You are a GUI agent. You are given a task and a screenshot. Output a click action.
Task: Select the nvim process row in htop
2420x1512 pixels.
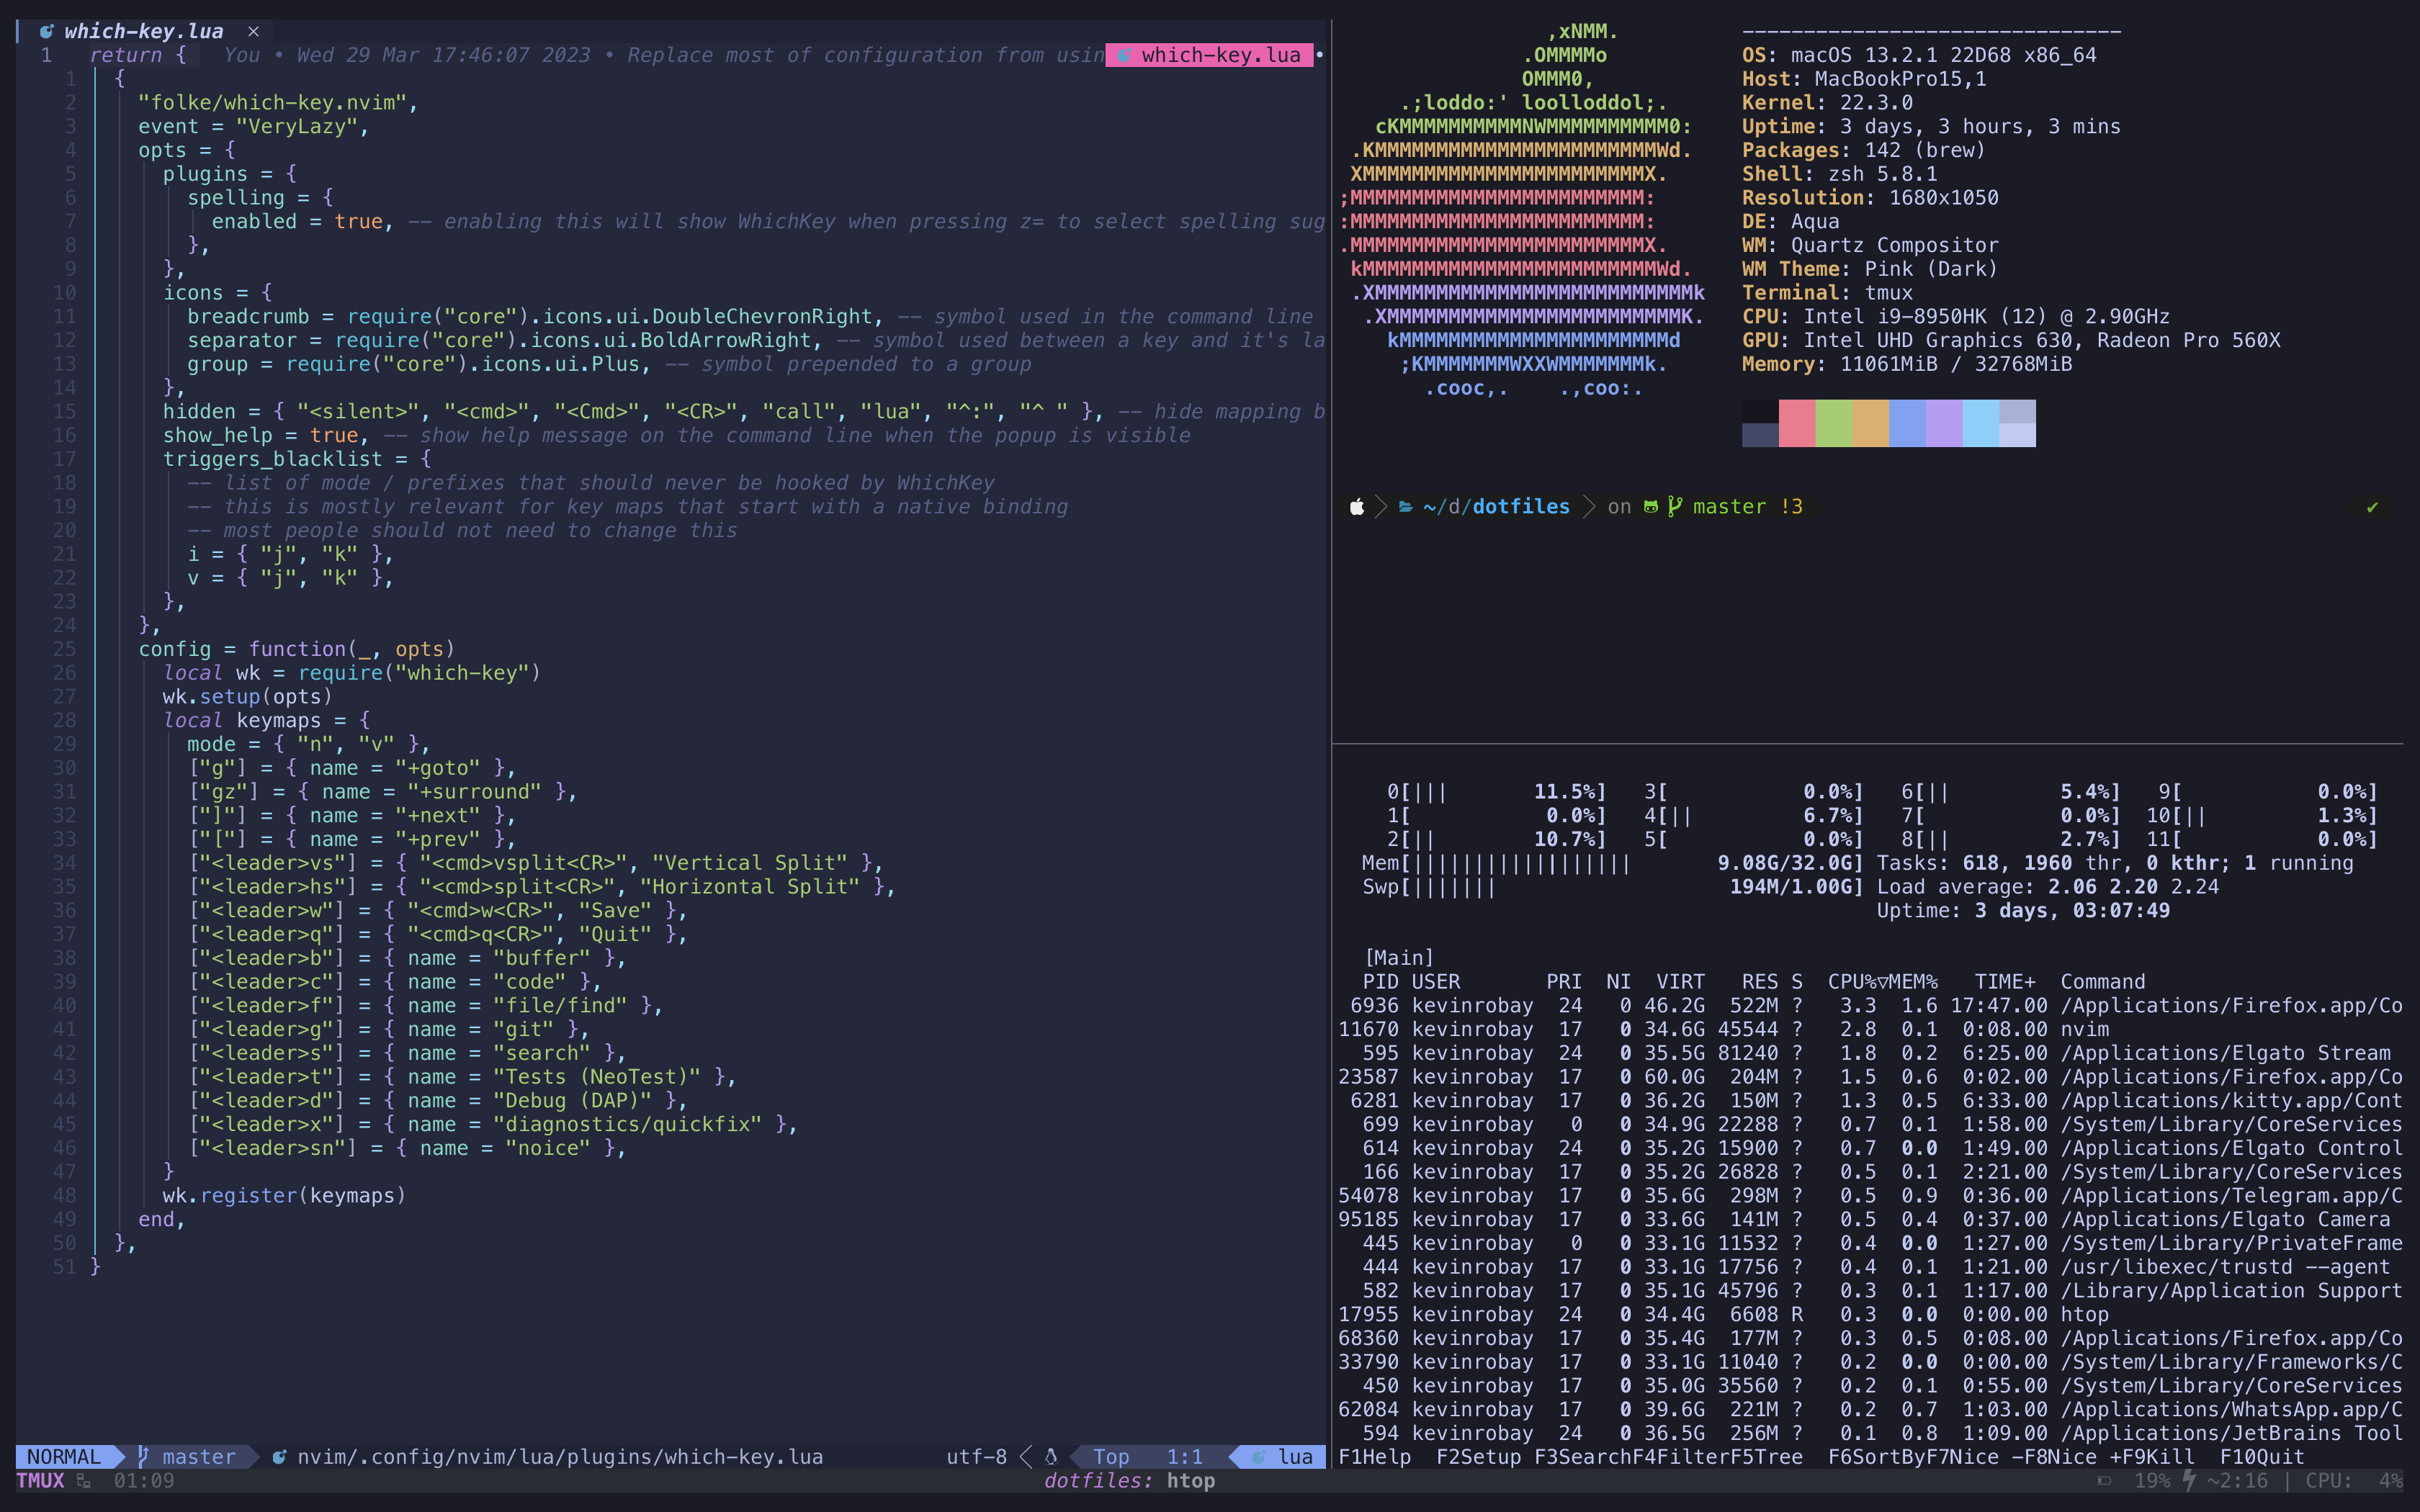click(x=1870, y=1029)
